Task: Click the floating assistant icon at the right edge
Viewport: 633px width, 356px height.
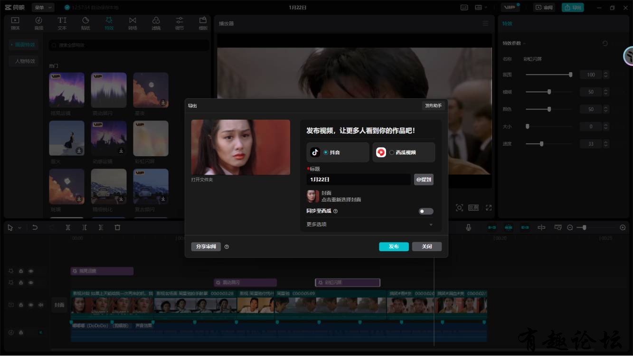Action: 628,56
